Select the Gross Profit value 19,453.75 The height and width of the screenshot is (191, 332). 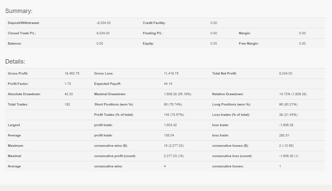(72, 74)
